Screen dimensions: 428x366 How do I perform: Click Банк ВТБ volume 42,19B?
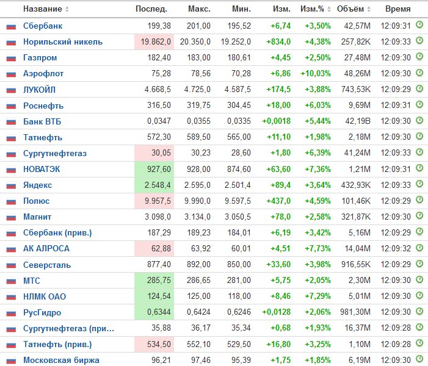[x=358, y=121]
